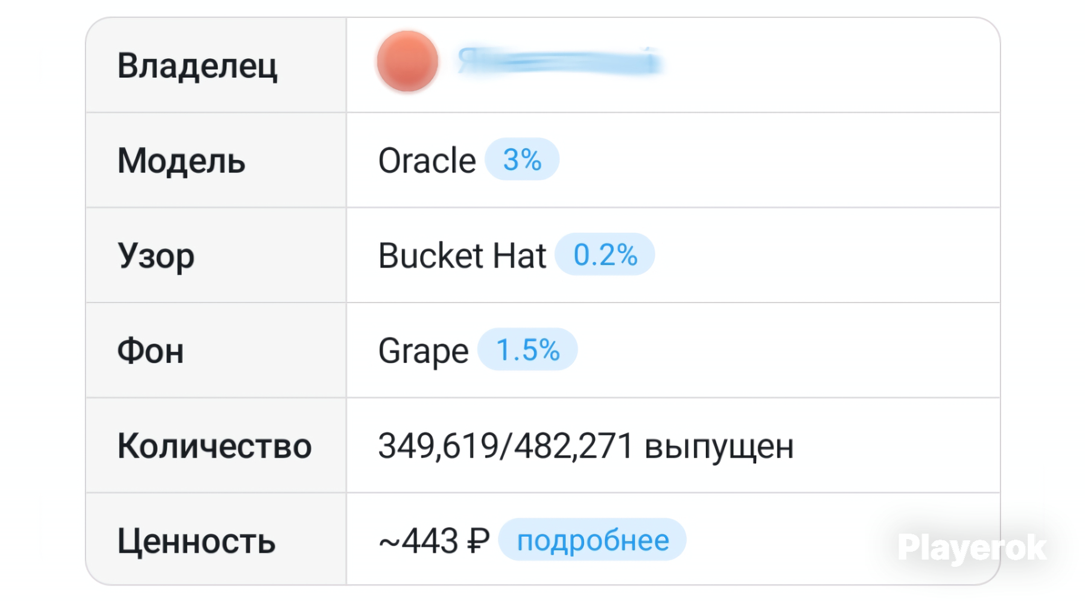Click the word выпущен in quantity row
The width and height of the screenshot is (1085, 603).
click(x=719, y=447)
